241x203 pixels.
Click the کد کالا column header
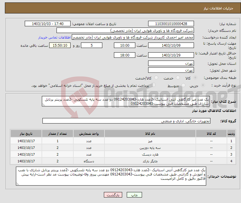pyautogui.click(x=211, y=134)
